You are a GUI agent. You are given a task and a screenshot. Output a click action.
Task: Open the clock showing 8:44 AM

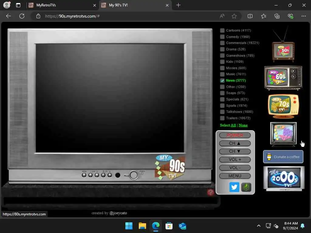[x=290, y=226]
